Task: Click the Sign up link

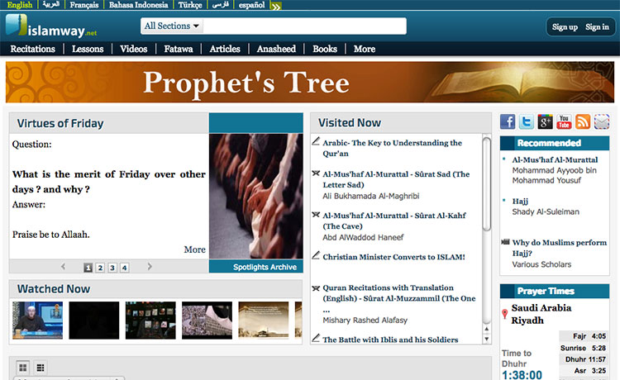Action: point(565,27)
